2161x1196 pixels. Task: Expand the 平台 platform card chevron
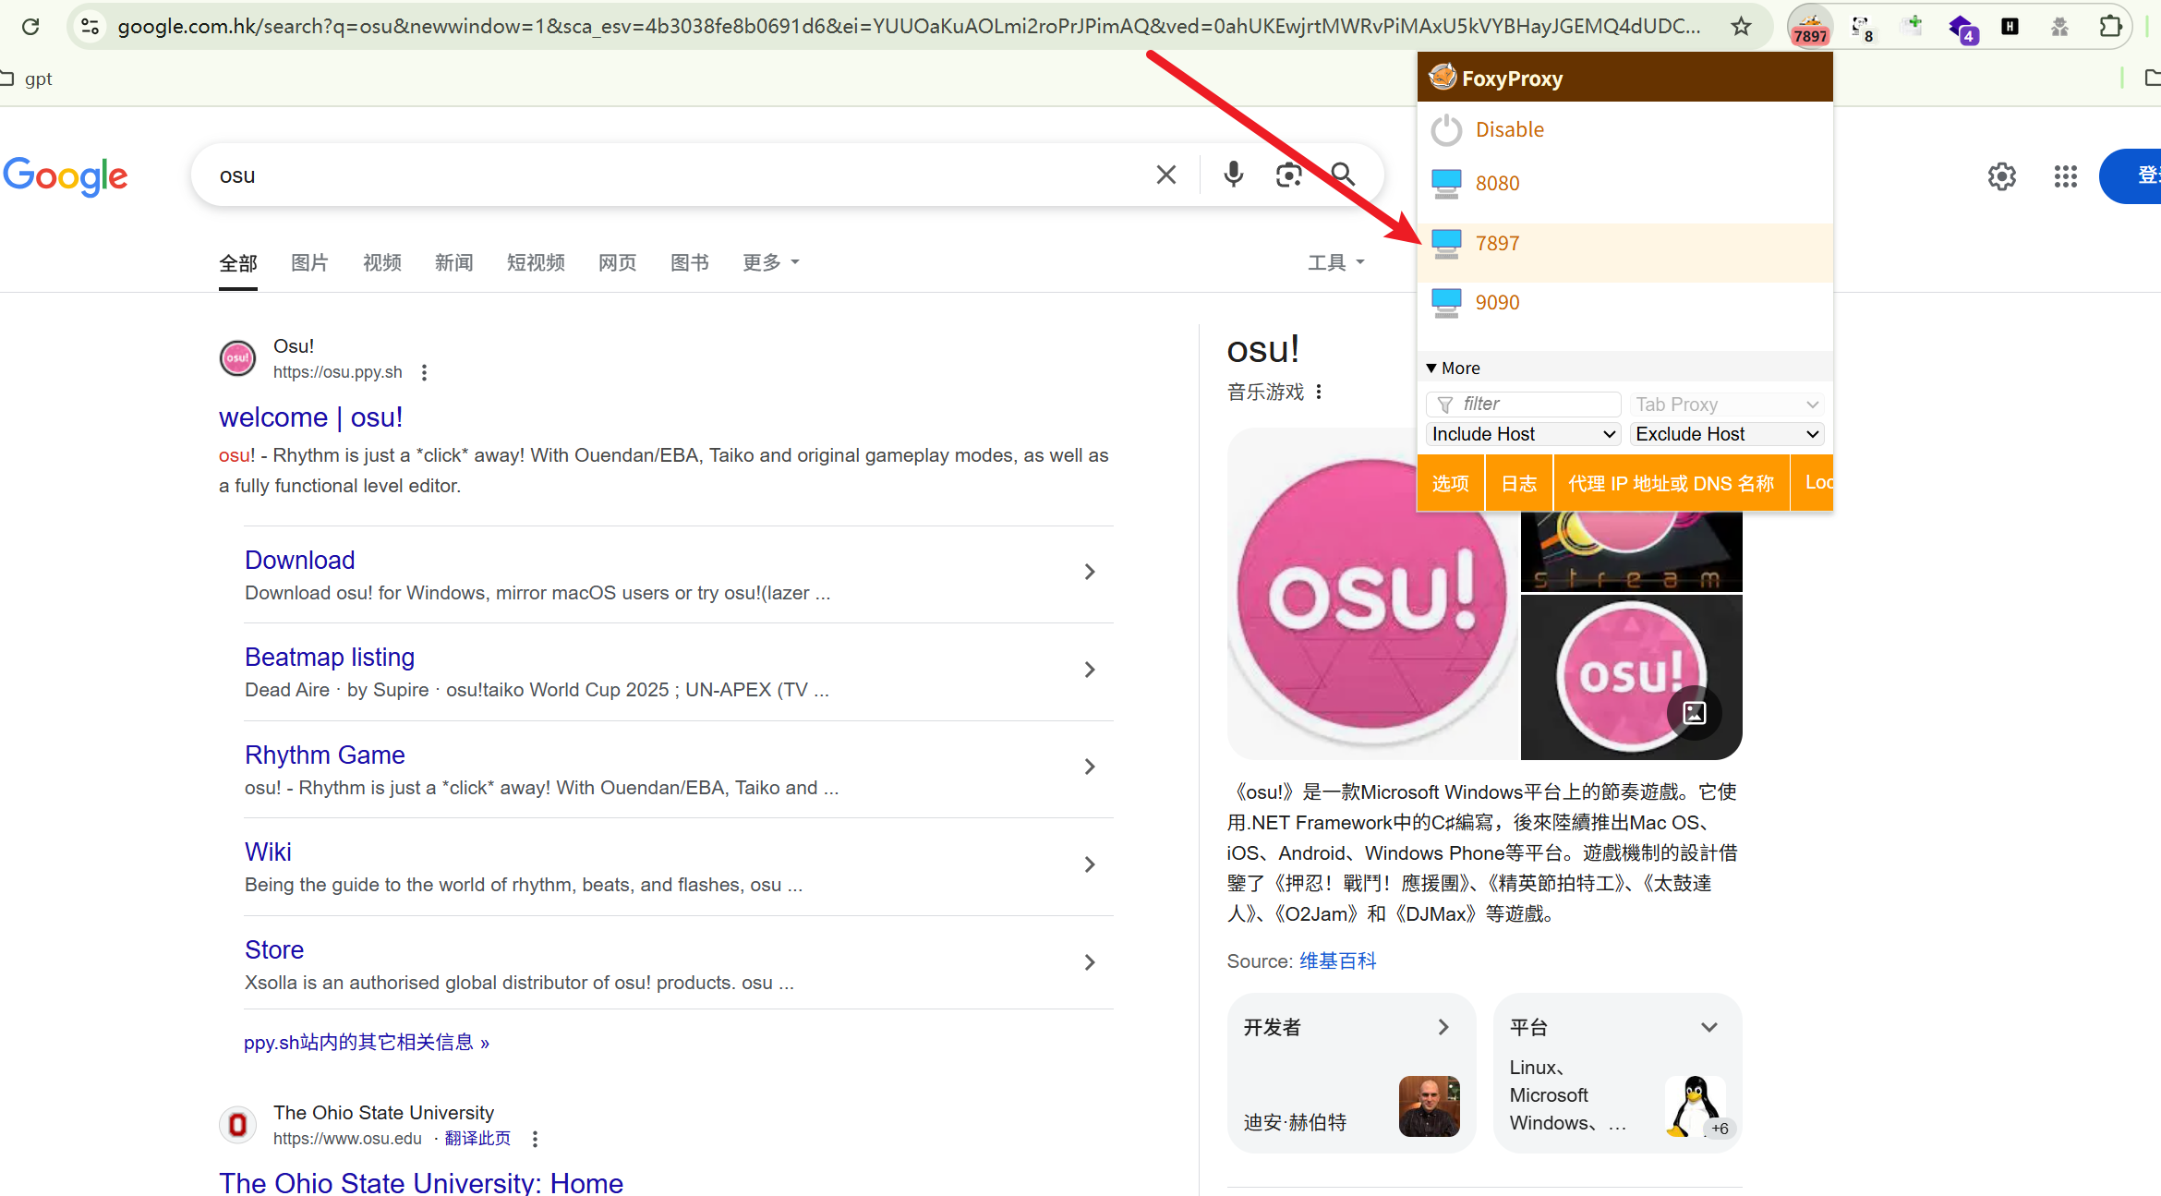tap(1709, 1027)
